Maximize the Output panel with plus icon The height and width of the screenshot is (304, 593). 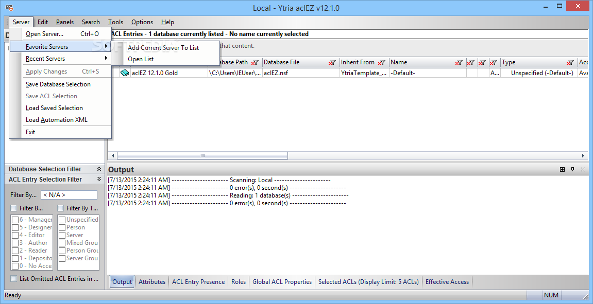[x=563, y=170]
